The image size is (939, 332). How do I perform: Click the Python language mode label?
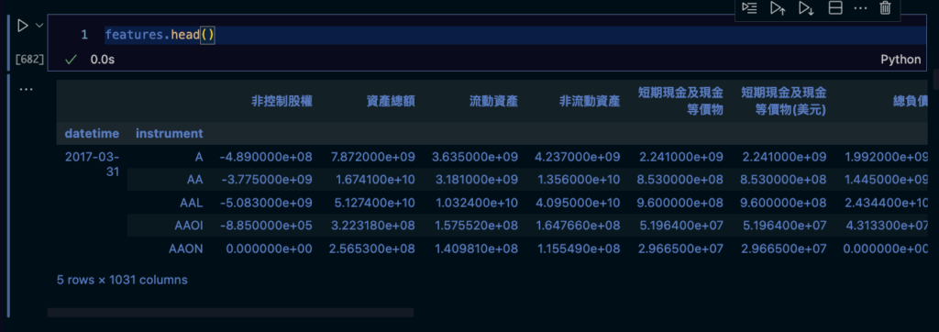click(900, 60)
